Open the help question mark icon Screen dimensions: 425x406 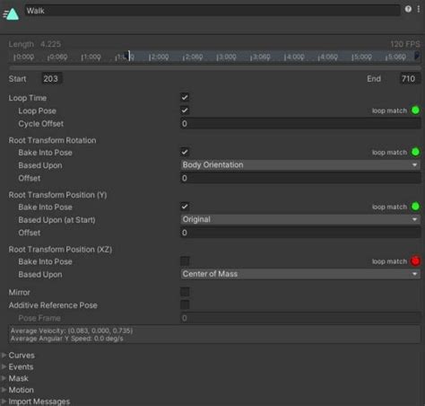pyautogui.click(x=408, y=9)
